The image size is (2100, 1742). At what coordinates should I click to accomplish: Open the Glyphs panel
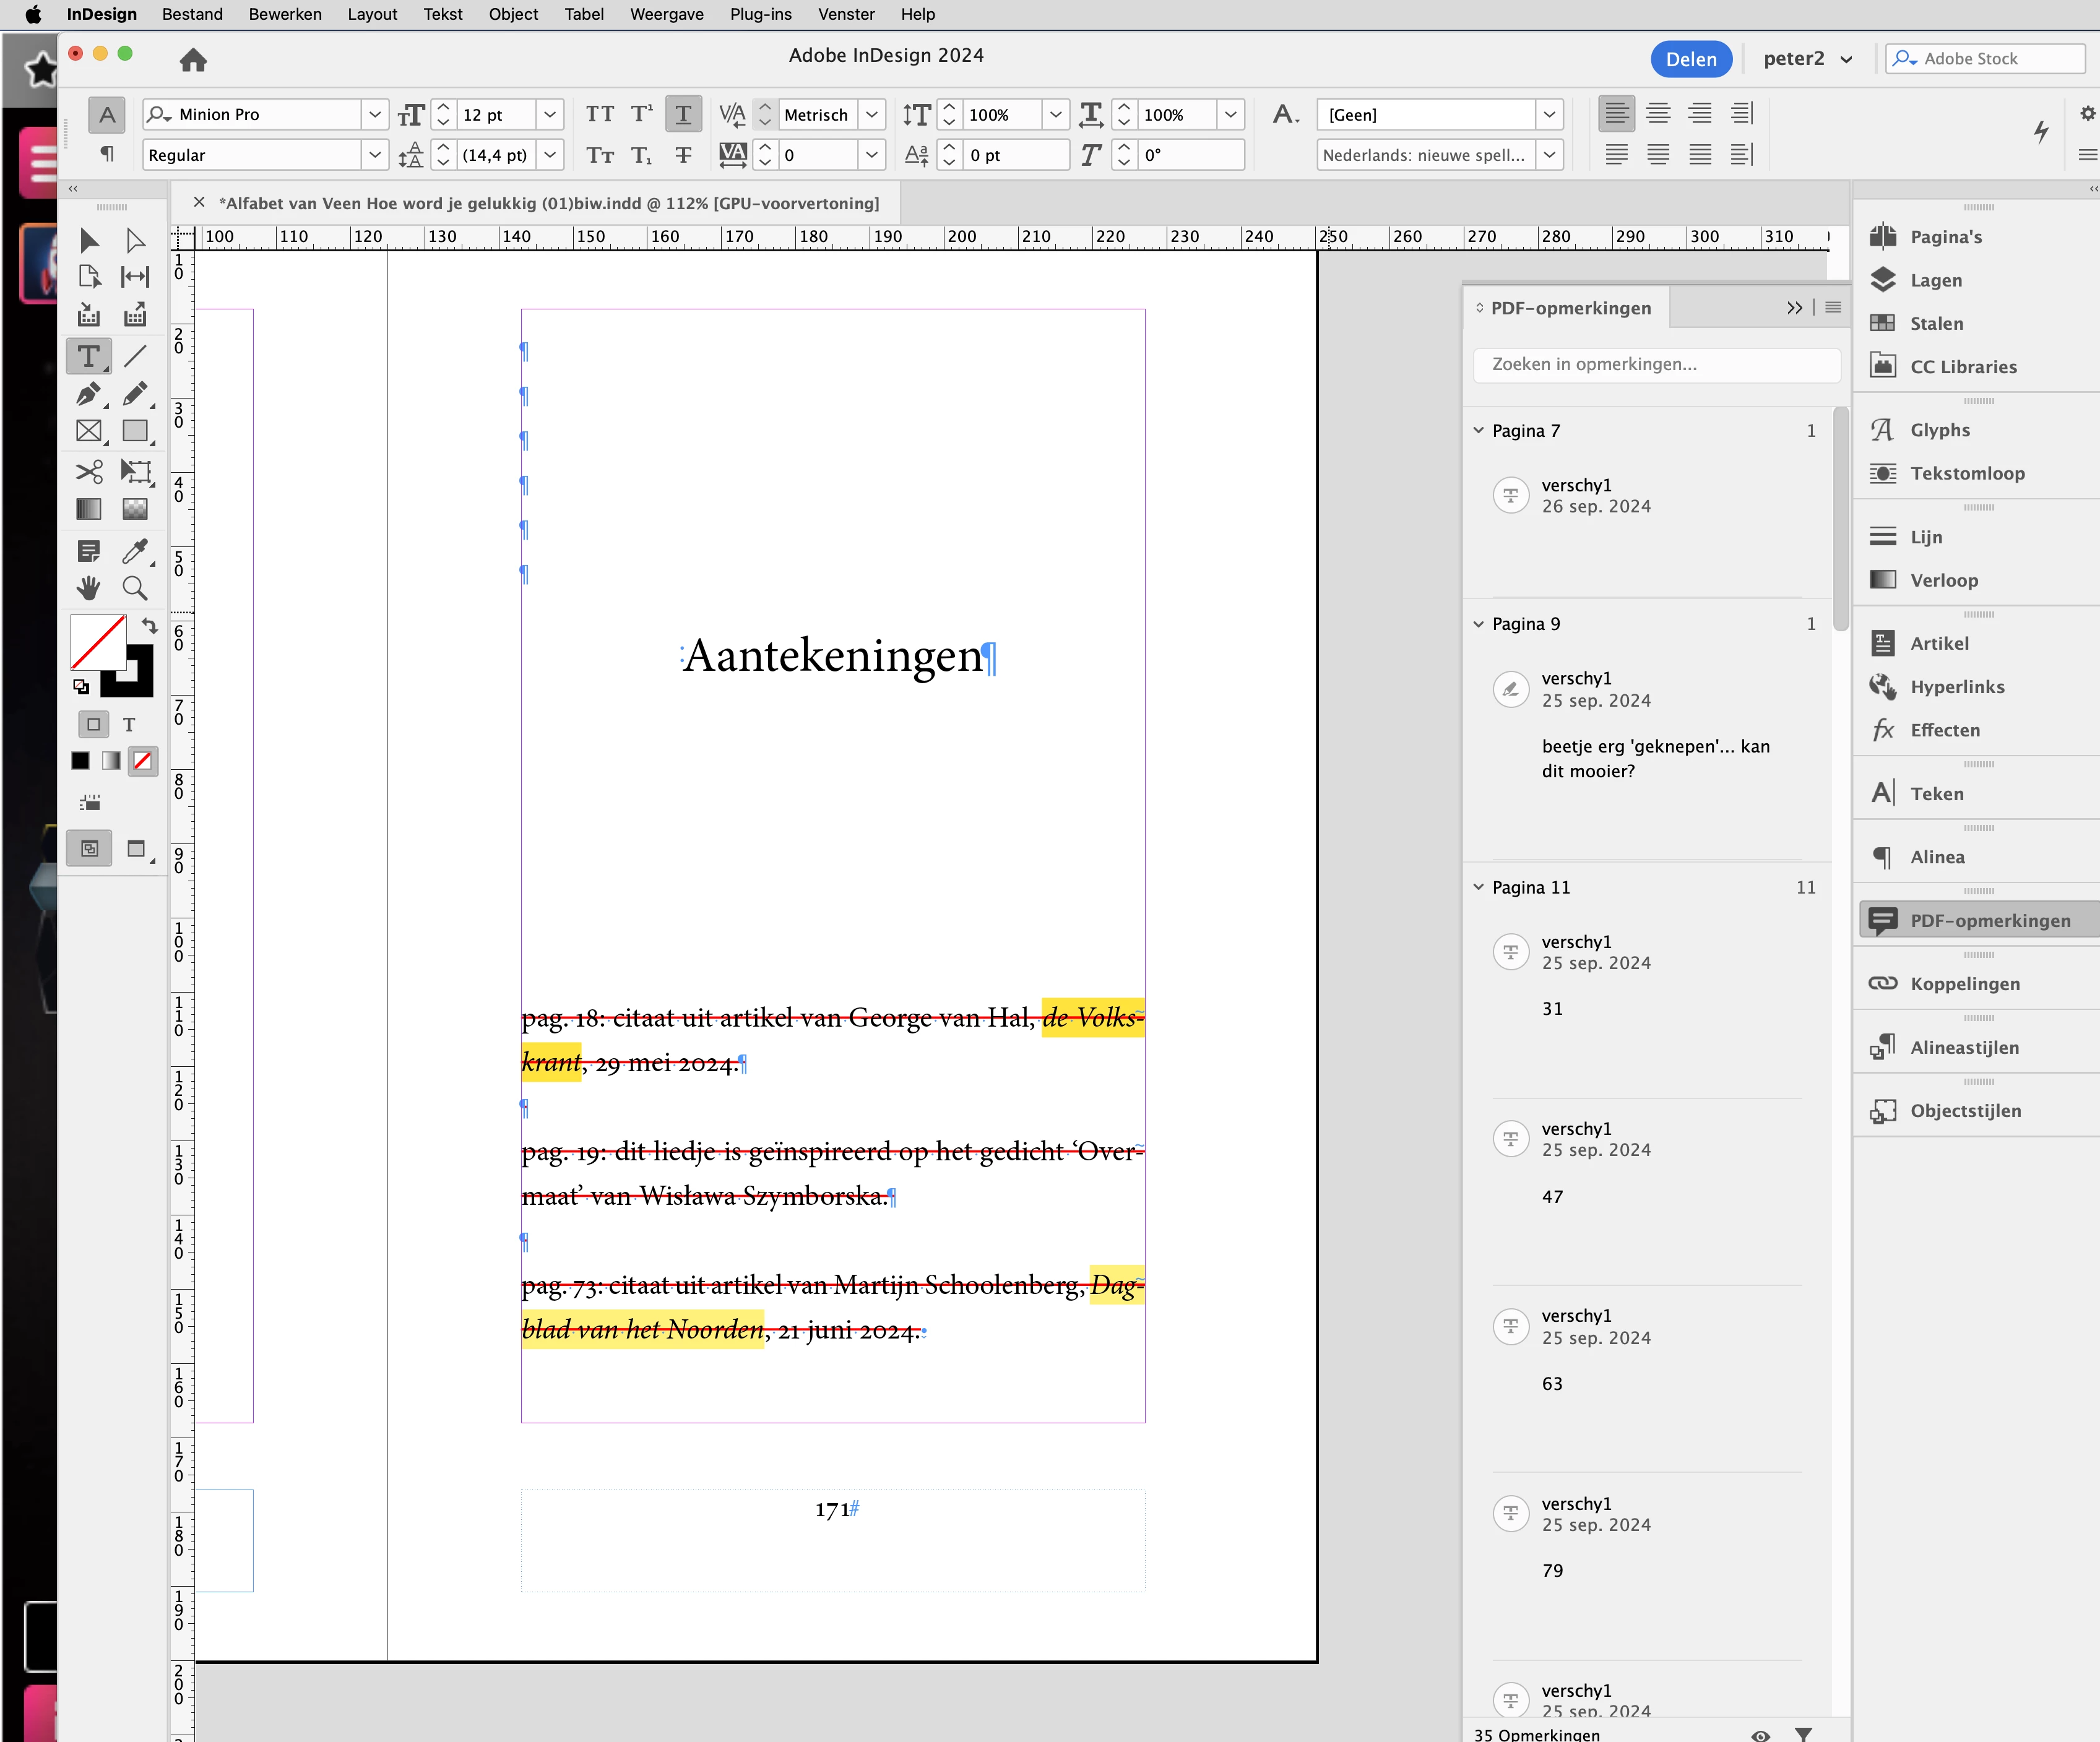coord(1939,430)
